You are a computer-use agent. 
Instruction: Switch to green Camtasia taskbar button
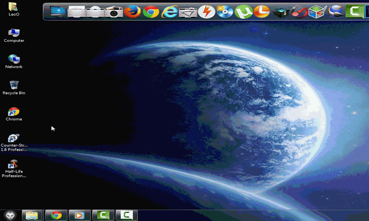[103, 215]
